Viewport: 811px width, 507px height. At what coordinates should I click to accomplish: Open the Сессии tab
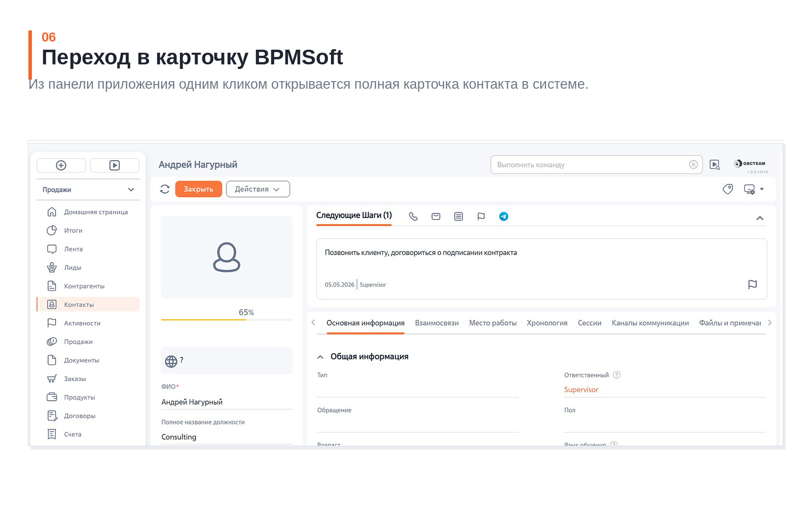coord(589,323)
